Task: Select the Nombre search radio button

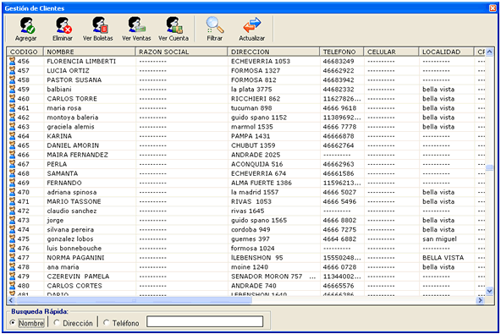Action: 13,322
